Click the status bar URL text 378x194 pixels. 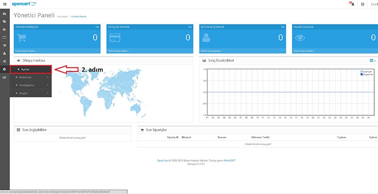(55, 192)
